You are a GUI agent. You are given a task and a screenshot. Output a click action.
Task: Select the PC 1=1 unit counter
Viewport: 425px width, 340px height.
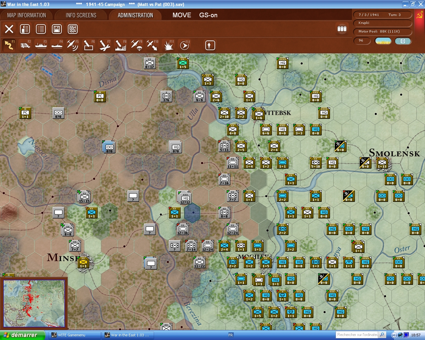(x=25, y=113)
